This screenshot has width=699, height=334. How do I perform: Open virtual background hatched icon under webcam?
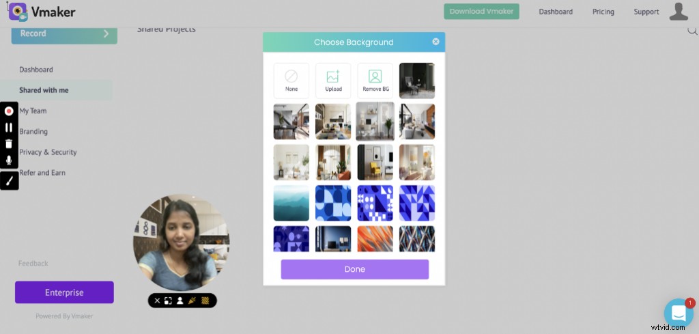205,301
